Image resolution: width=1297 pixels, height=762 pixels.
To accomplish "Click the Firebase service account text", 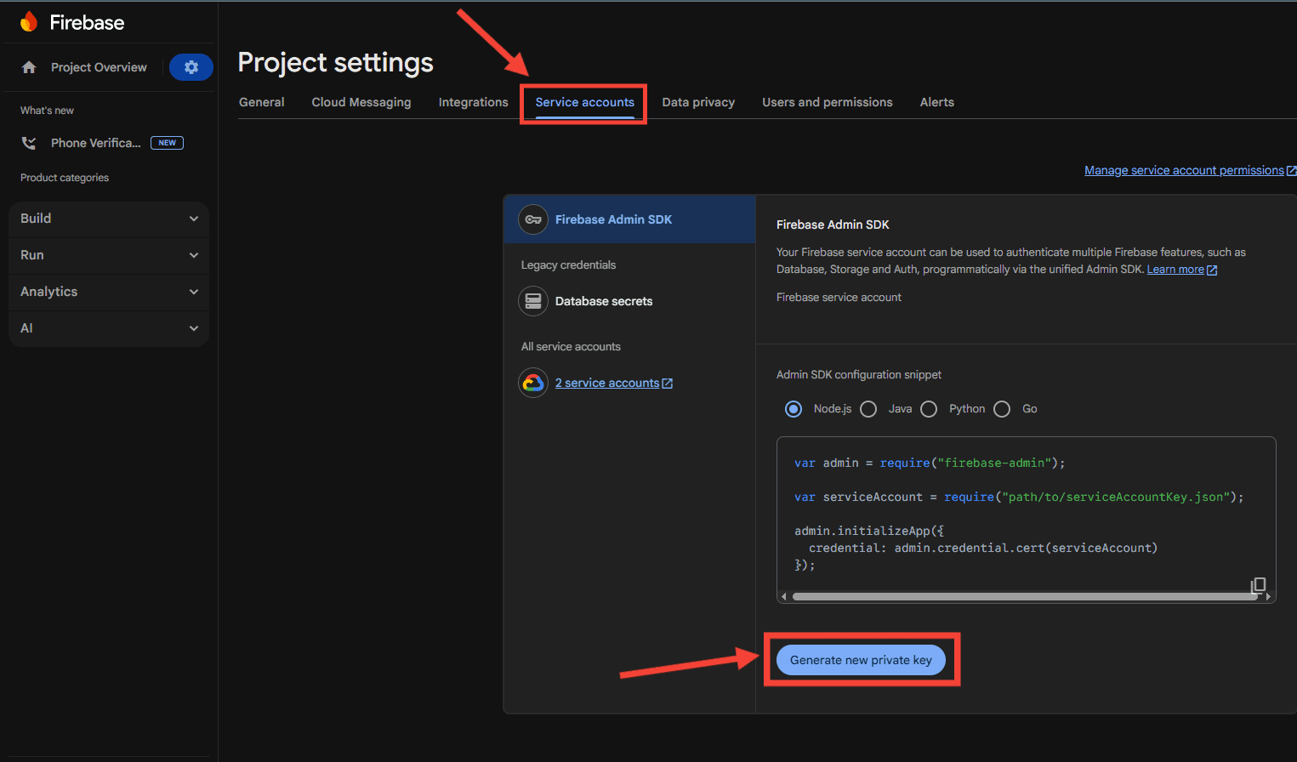I will click(839, 298).
